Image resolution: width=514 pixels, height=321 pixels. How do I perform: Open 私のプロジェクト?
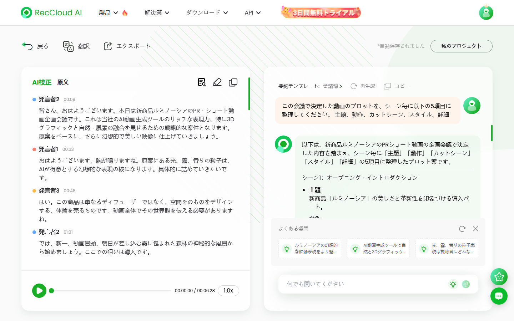click(x=461, y=46)
